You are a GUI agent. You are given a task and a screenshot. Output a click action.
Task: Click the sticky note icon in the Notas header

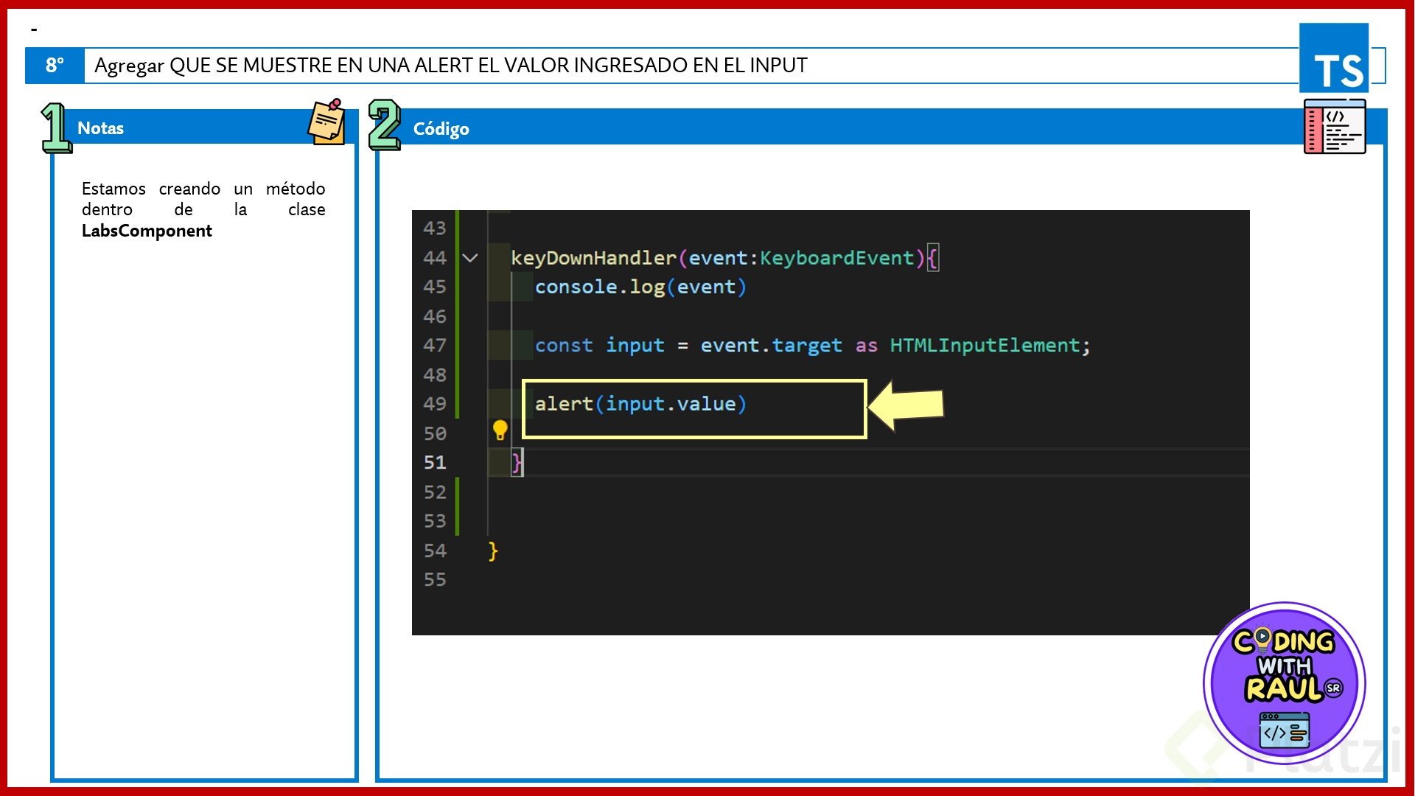[x=326, y=122]
